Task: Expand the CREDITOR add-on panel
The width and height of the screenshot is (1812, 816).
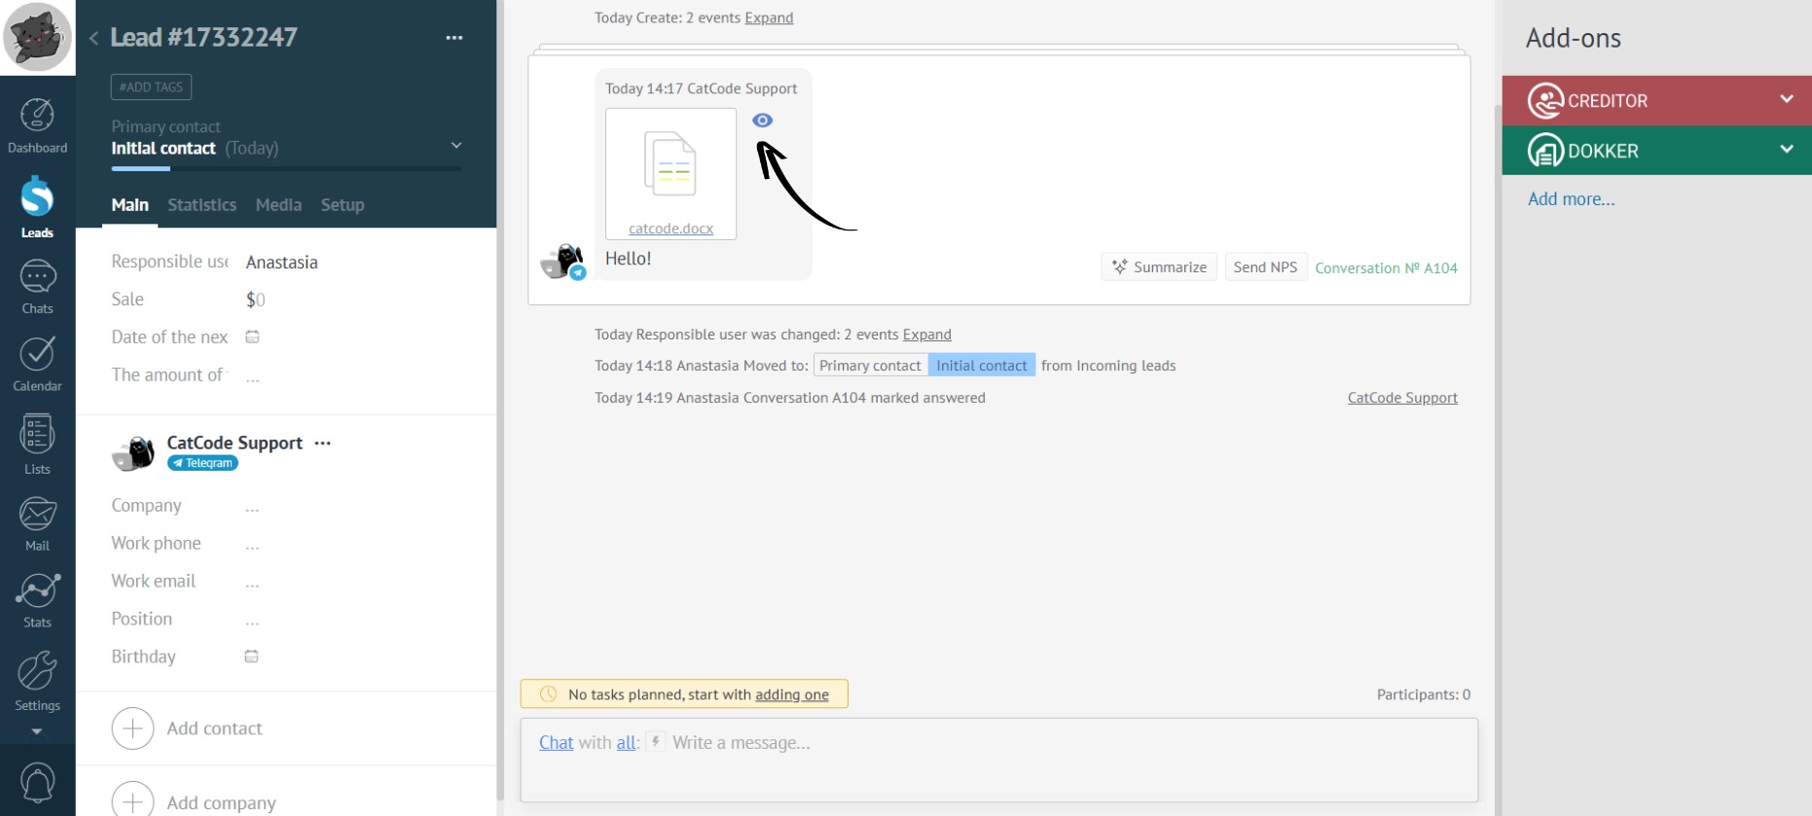Action: [x=1786, y=99]
